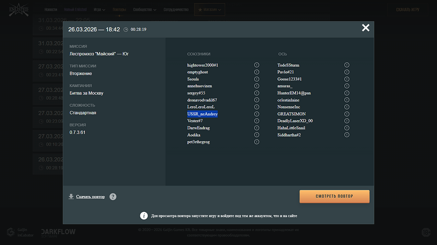Viewport: 437px width, 245px height.
Task: Click the Enlisted logo
Action: pos(18,10)
